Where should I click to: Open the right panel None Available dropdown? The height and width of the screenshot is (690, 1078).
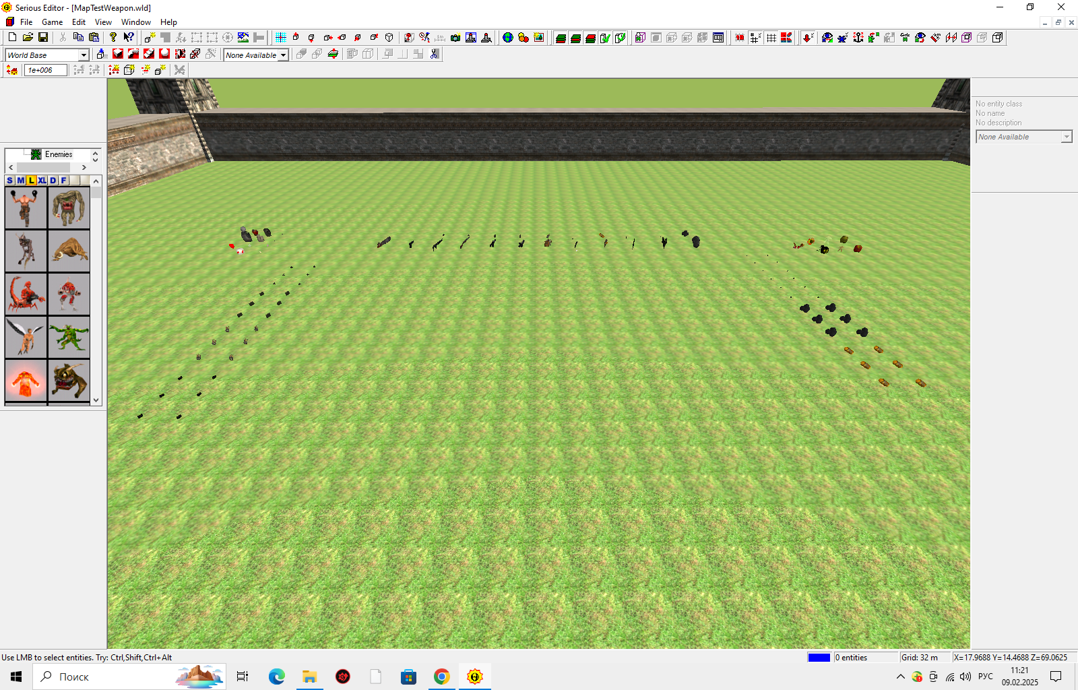point(1066,137)
